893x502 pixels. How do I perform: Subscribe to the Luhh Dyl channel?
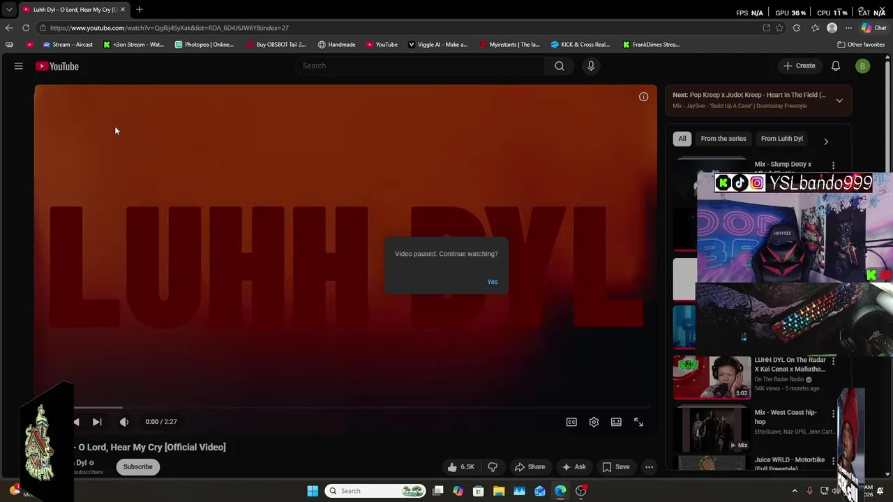click(137, 467)
